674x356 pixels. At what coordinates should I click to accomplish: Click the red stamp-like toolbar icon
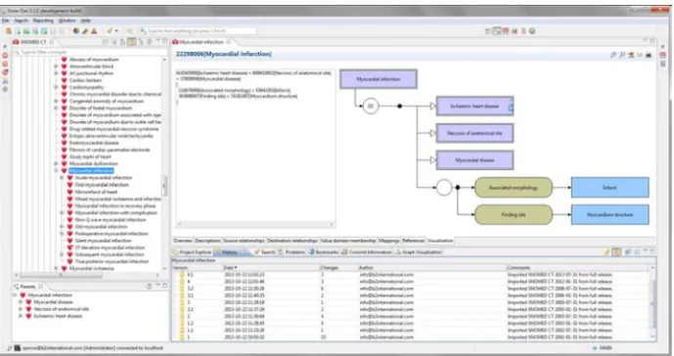point(94,31)
